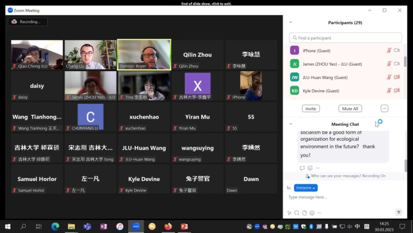Click the Find a participant search field

pos(345,38)
